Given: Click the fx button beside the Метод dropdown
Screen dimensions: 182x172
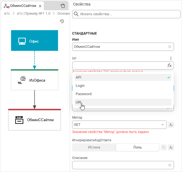Looking at the screenshot, I should coord(171,125).
